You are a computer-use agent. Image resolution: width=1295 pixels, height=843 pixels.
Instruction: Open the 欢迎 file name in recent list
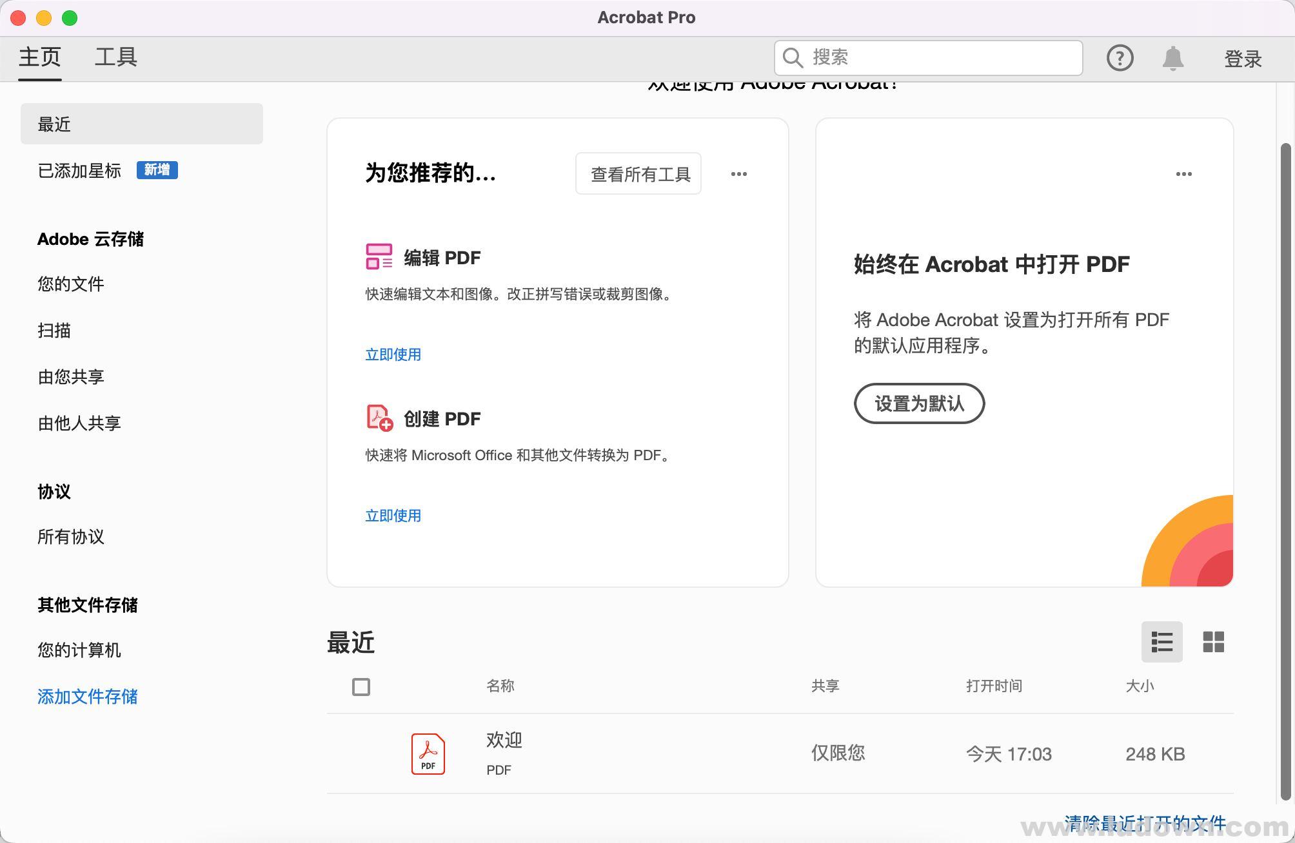click(504, 740)
